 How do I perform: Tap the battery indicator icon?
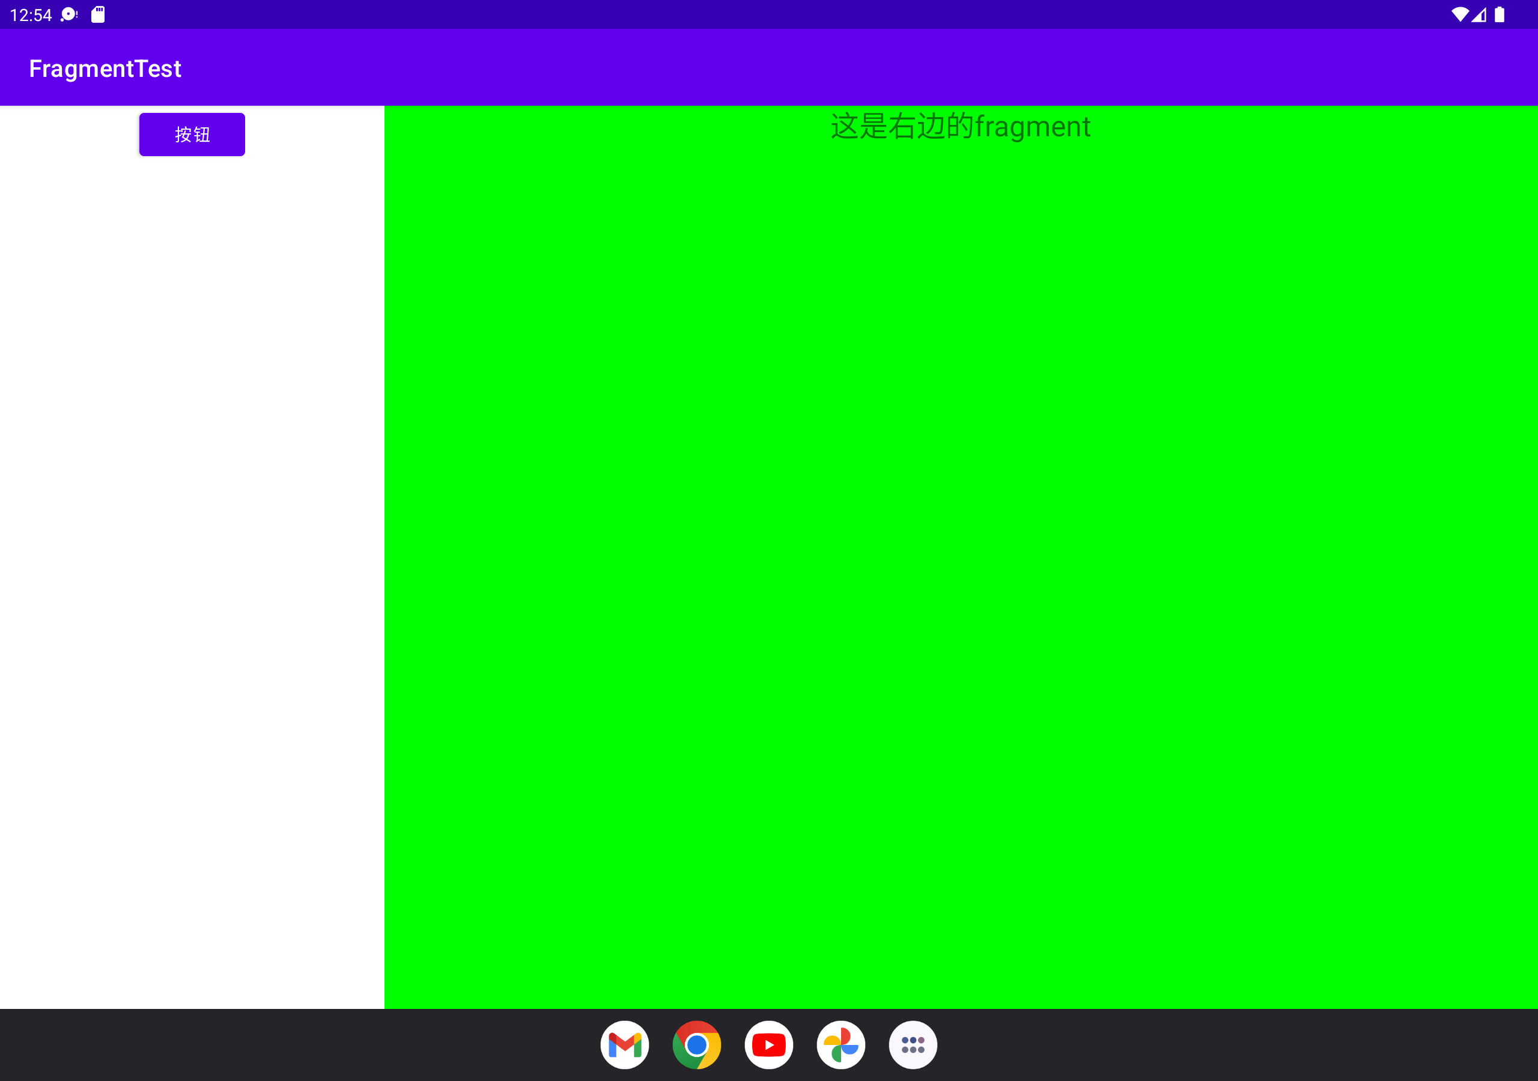pyautogui.click(x=1500, y=15)
